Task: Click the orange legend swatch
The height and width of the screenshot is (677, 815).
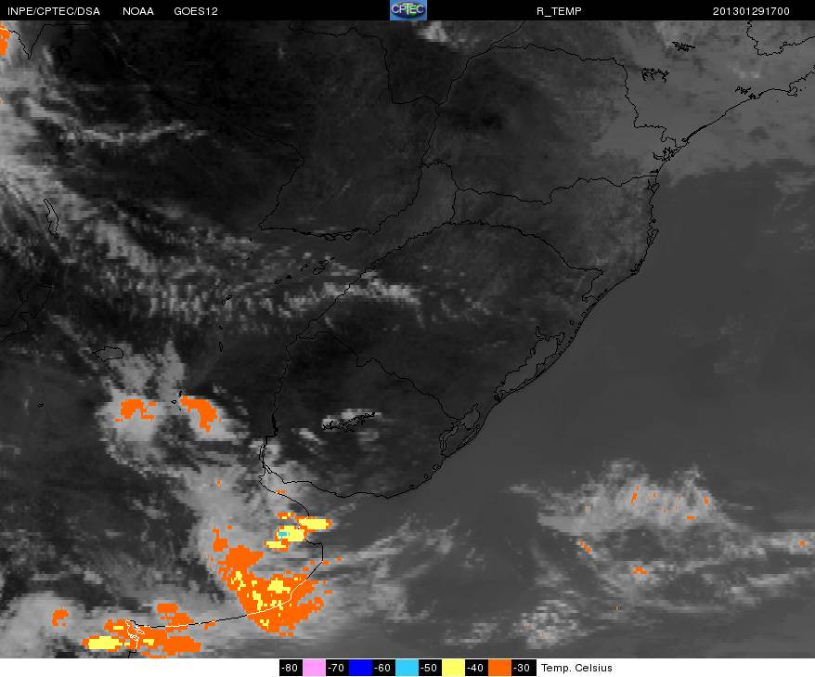Action: (x=499, y=668)
